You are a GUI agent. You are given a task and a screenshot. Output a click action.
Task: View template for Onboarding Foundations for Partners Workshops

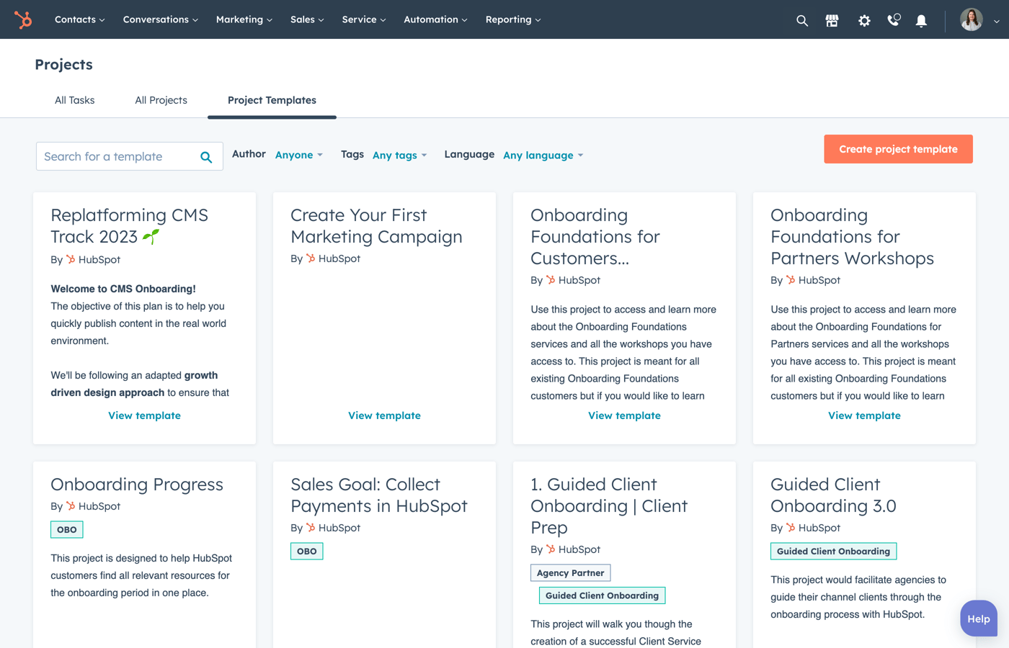[864, 415]
